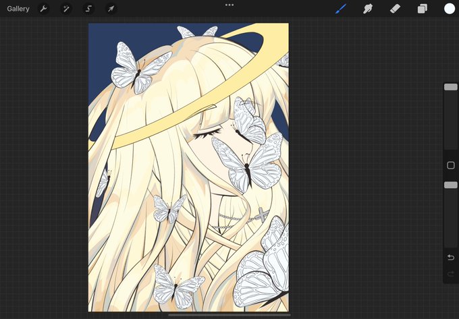Select the Brush tool
This screenshot has width=459, height=319.
[341, 9]
